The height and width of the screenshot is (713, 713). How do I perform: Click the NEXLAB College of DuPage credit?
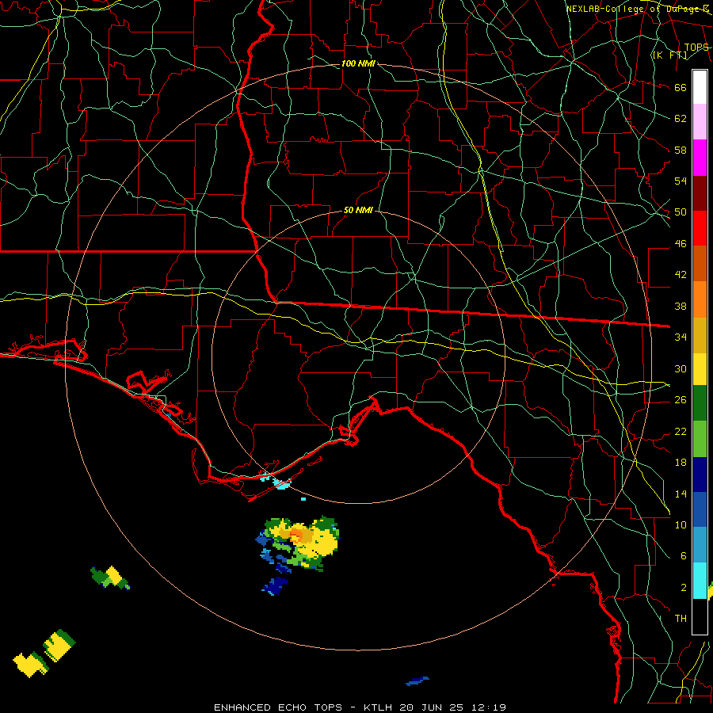(638, 9)
